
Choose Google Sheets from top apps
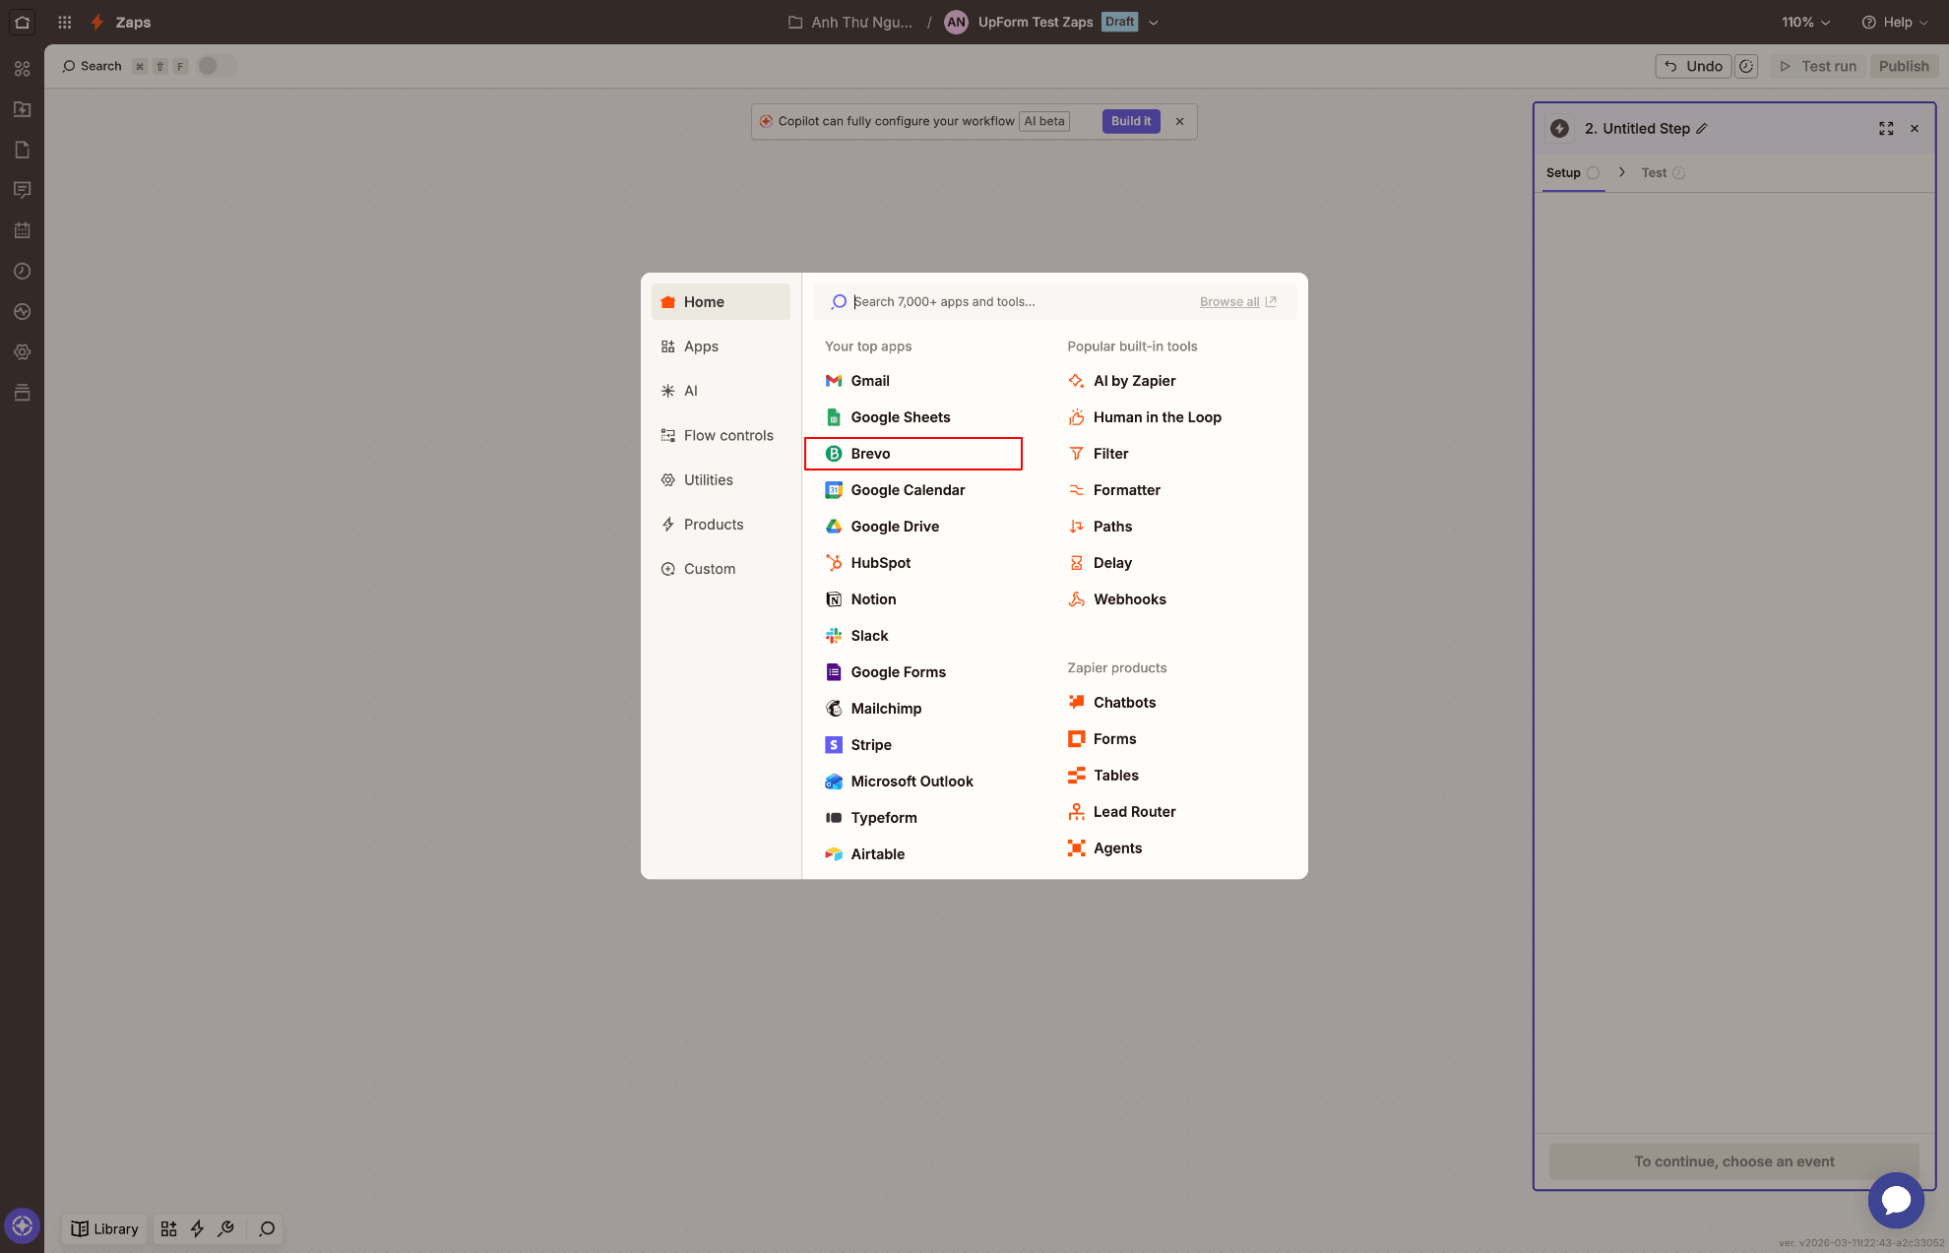(913, 417)
